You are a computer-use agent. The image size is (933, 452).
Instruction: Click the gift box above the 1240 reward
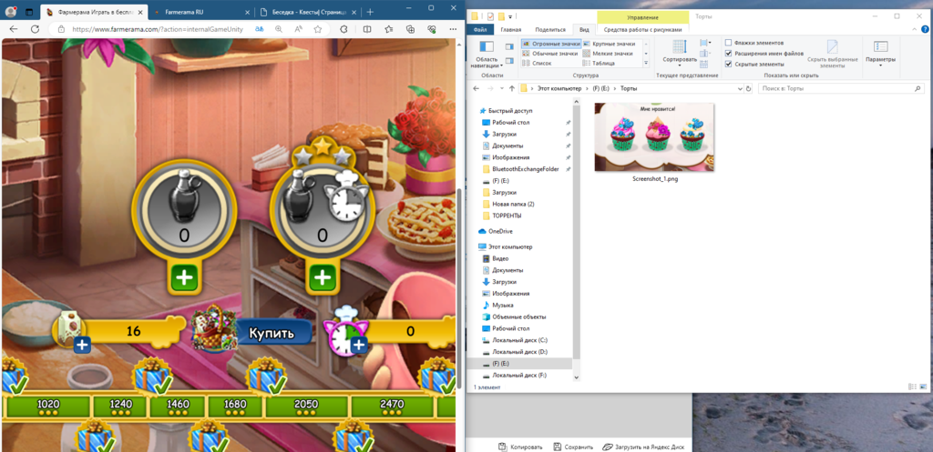[x=151, y=376]
